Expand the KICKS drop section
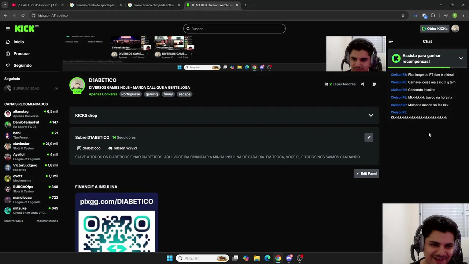 coord(371,115)
